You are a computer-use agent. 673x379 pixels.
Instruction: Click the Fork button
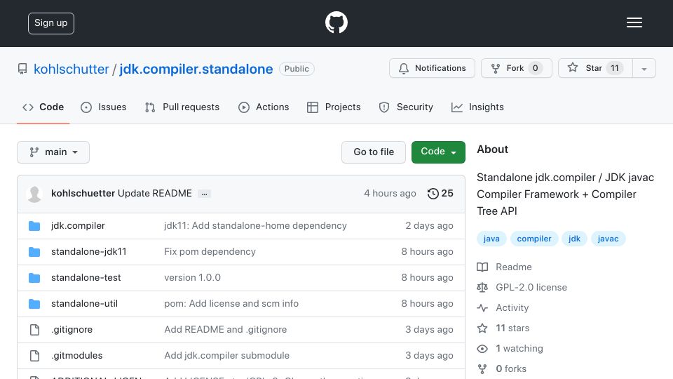click(x=517, y=68)
